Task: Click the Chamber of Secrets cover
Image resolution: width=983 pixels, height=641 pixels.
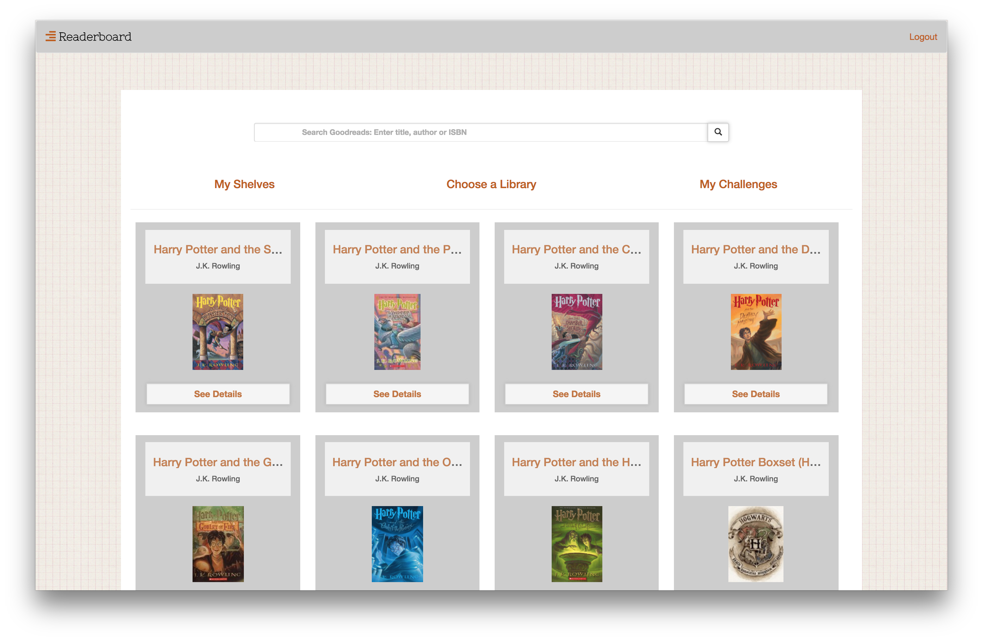Action: tap(577, 332)
